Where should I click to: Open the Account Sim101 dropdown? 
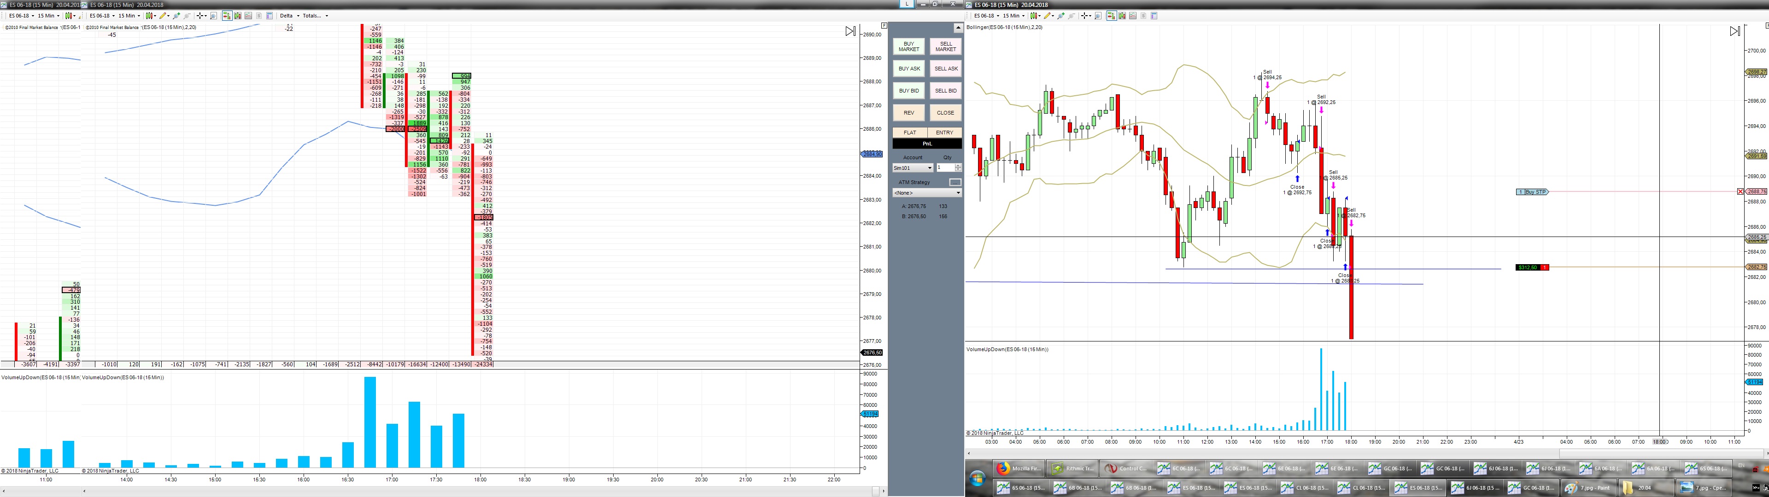pos(913,168)
